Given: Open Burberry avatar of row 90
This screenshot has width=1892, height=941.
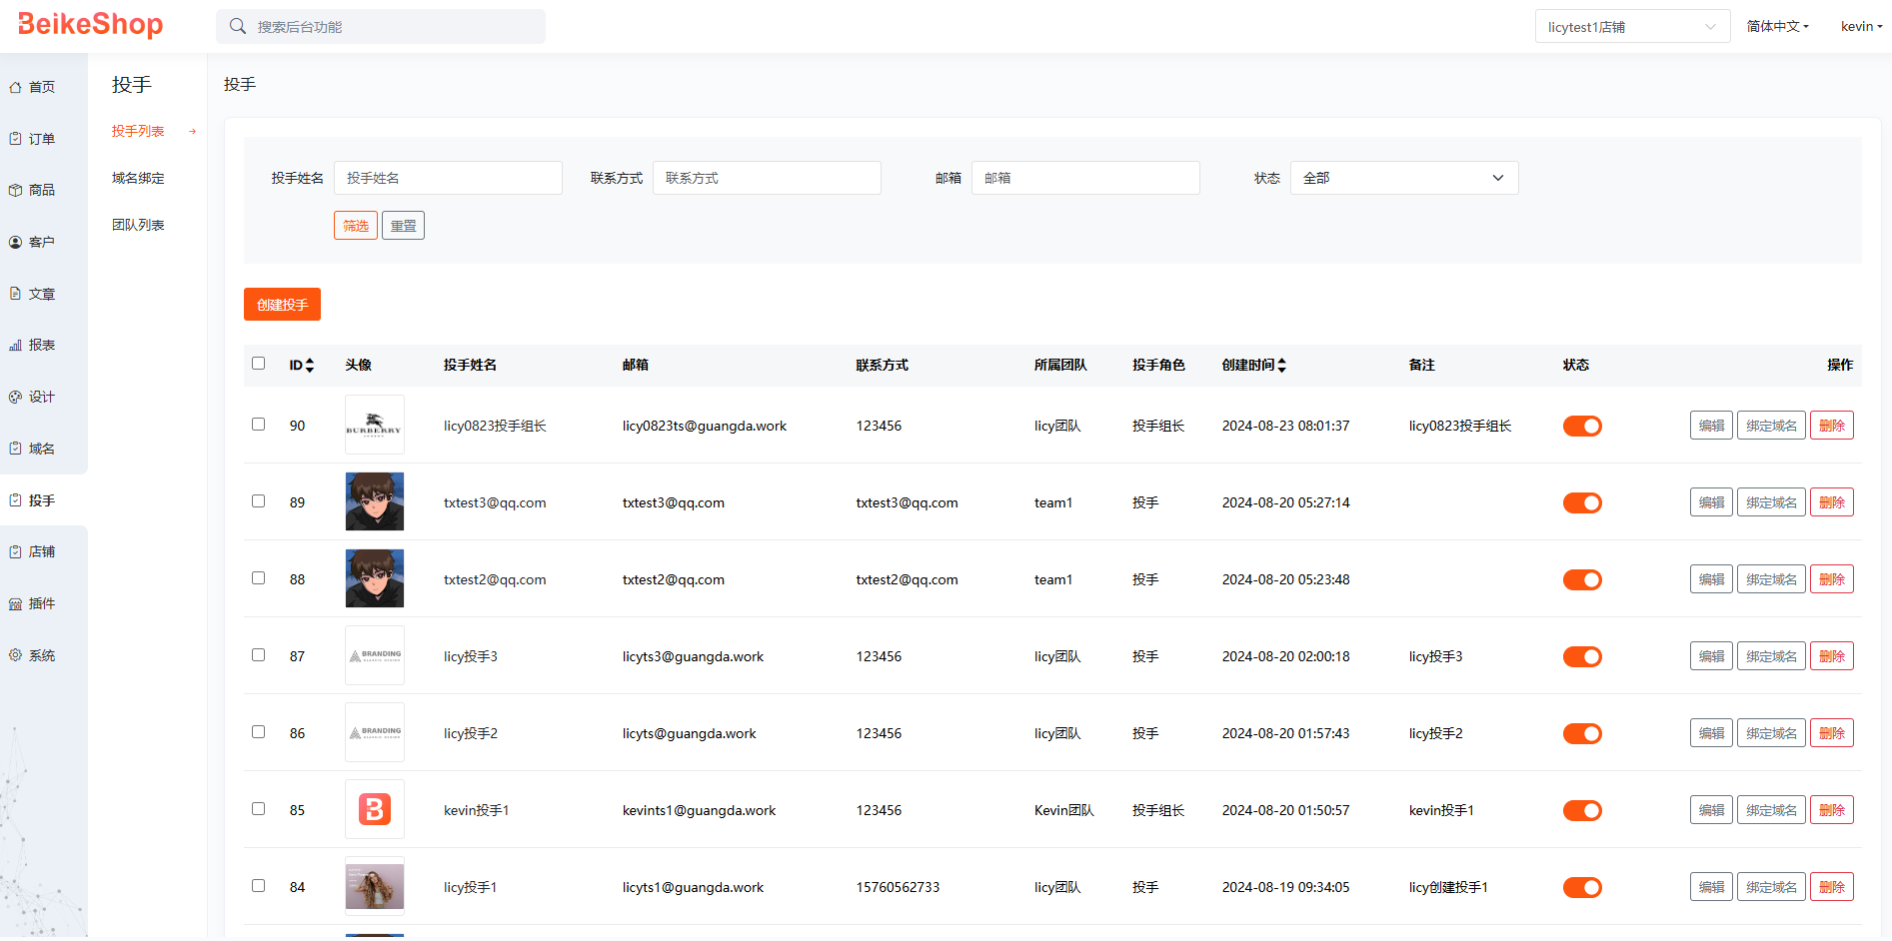Looking at the screenshot, I should [375, 425].
